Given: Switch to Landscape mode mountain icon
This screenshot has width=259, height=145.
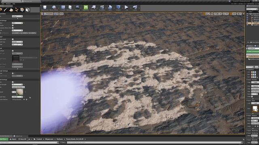Looking at the screenshot, I should click(11, 10).
